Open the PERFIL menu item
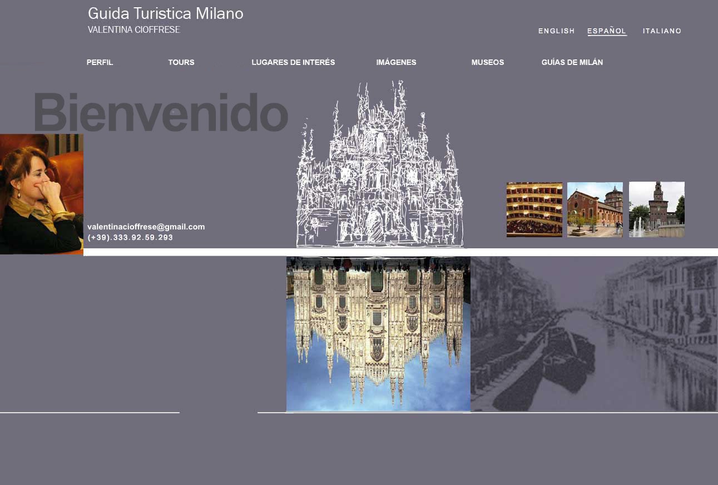718x485 pixels. click(100, 63)
